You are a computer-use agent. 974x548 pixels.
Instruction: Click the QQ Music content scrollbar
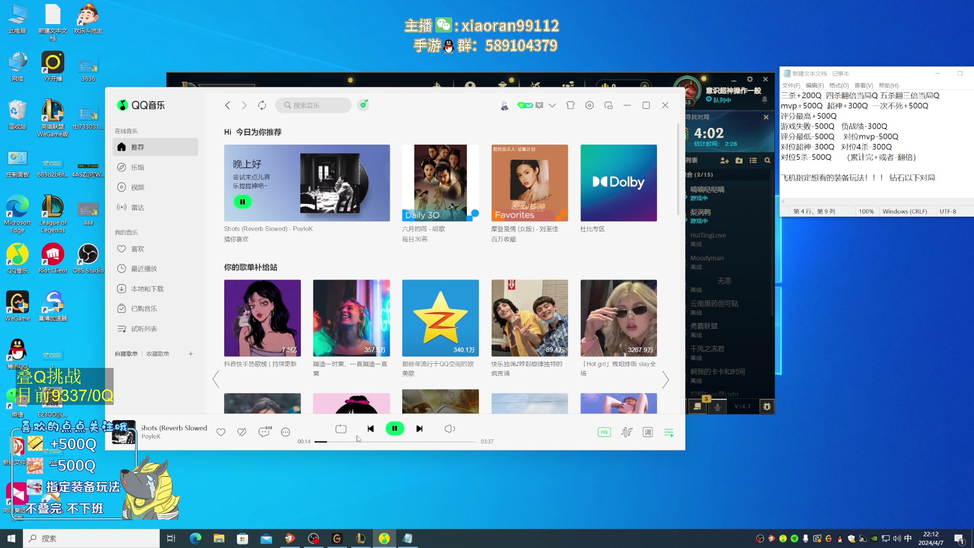678,169
